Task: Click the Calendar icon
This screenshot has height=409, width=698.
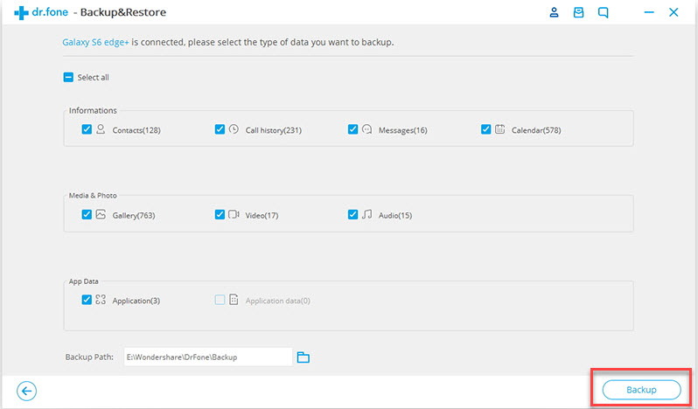Action: coord(500,129)
